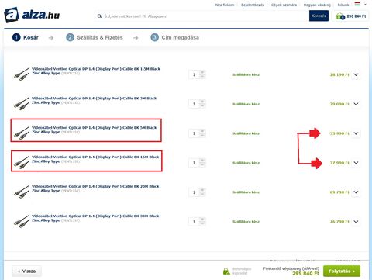372x280 pixels.
Task: Expand options chevron beside 29 090 Ft
Action: click(356, 104)
